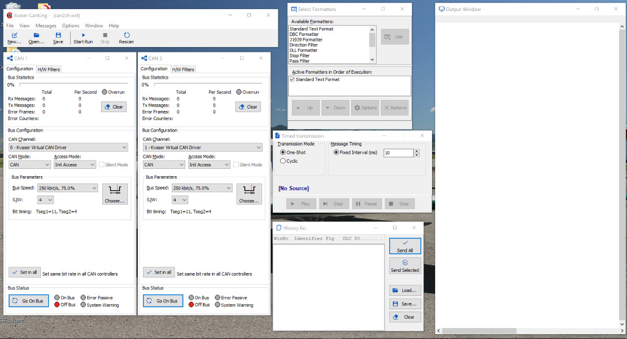Open the File menu

[x=10, y=26]
